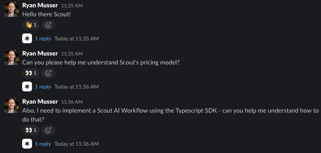
Task: Click the asterisk bot avatar under the greeting message
Action: 27,38
